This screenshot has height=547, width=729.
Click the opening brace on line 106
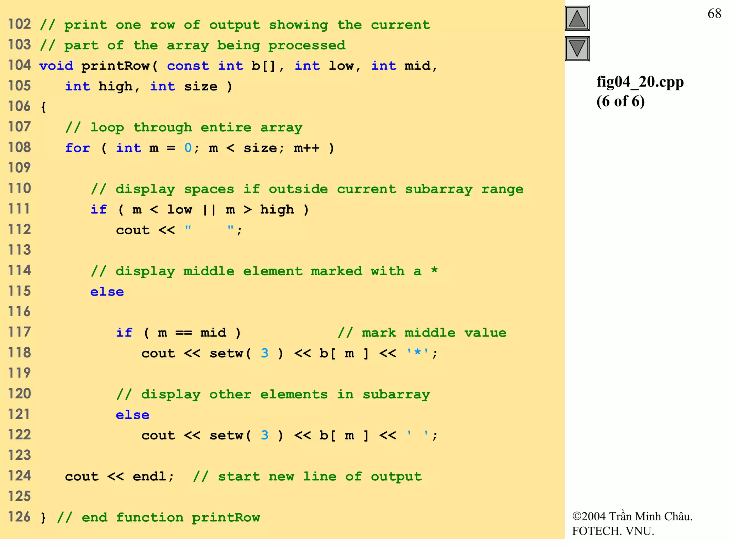[43, 107]
